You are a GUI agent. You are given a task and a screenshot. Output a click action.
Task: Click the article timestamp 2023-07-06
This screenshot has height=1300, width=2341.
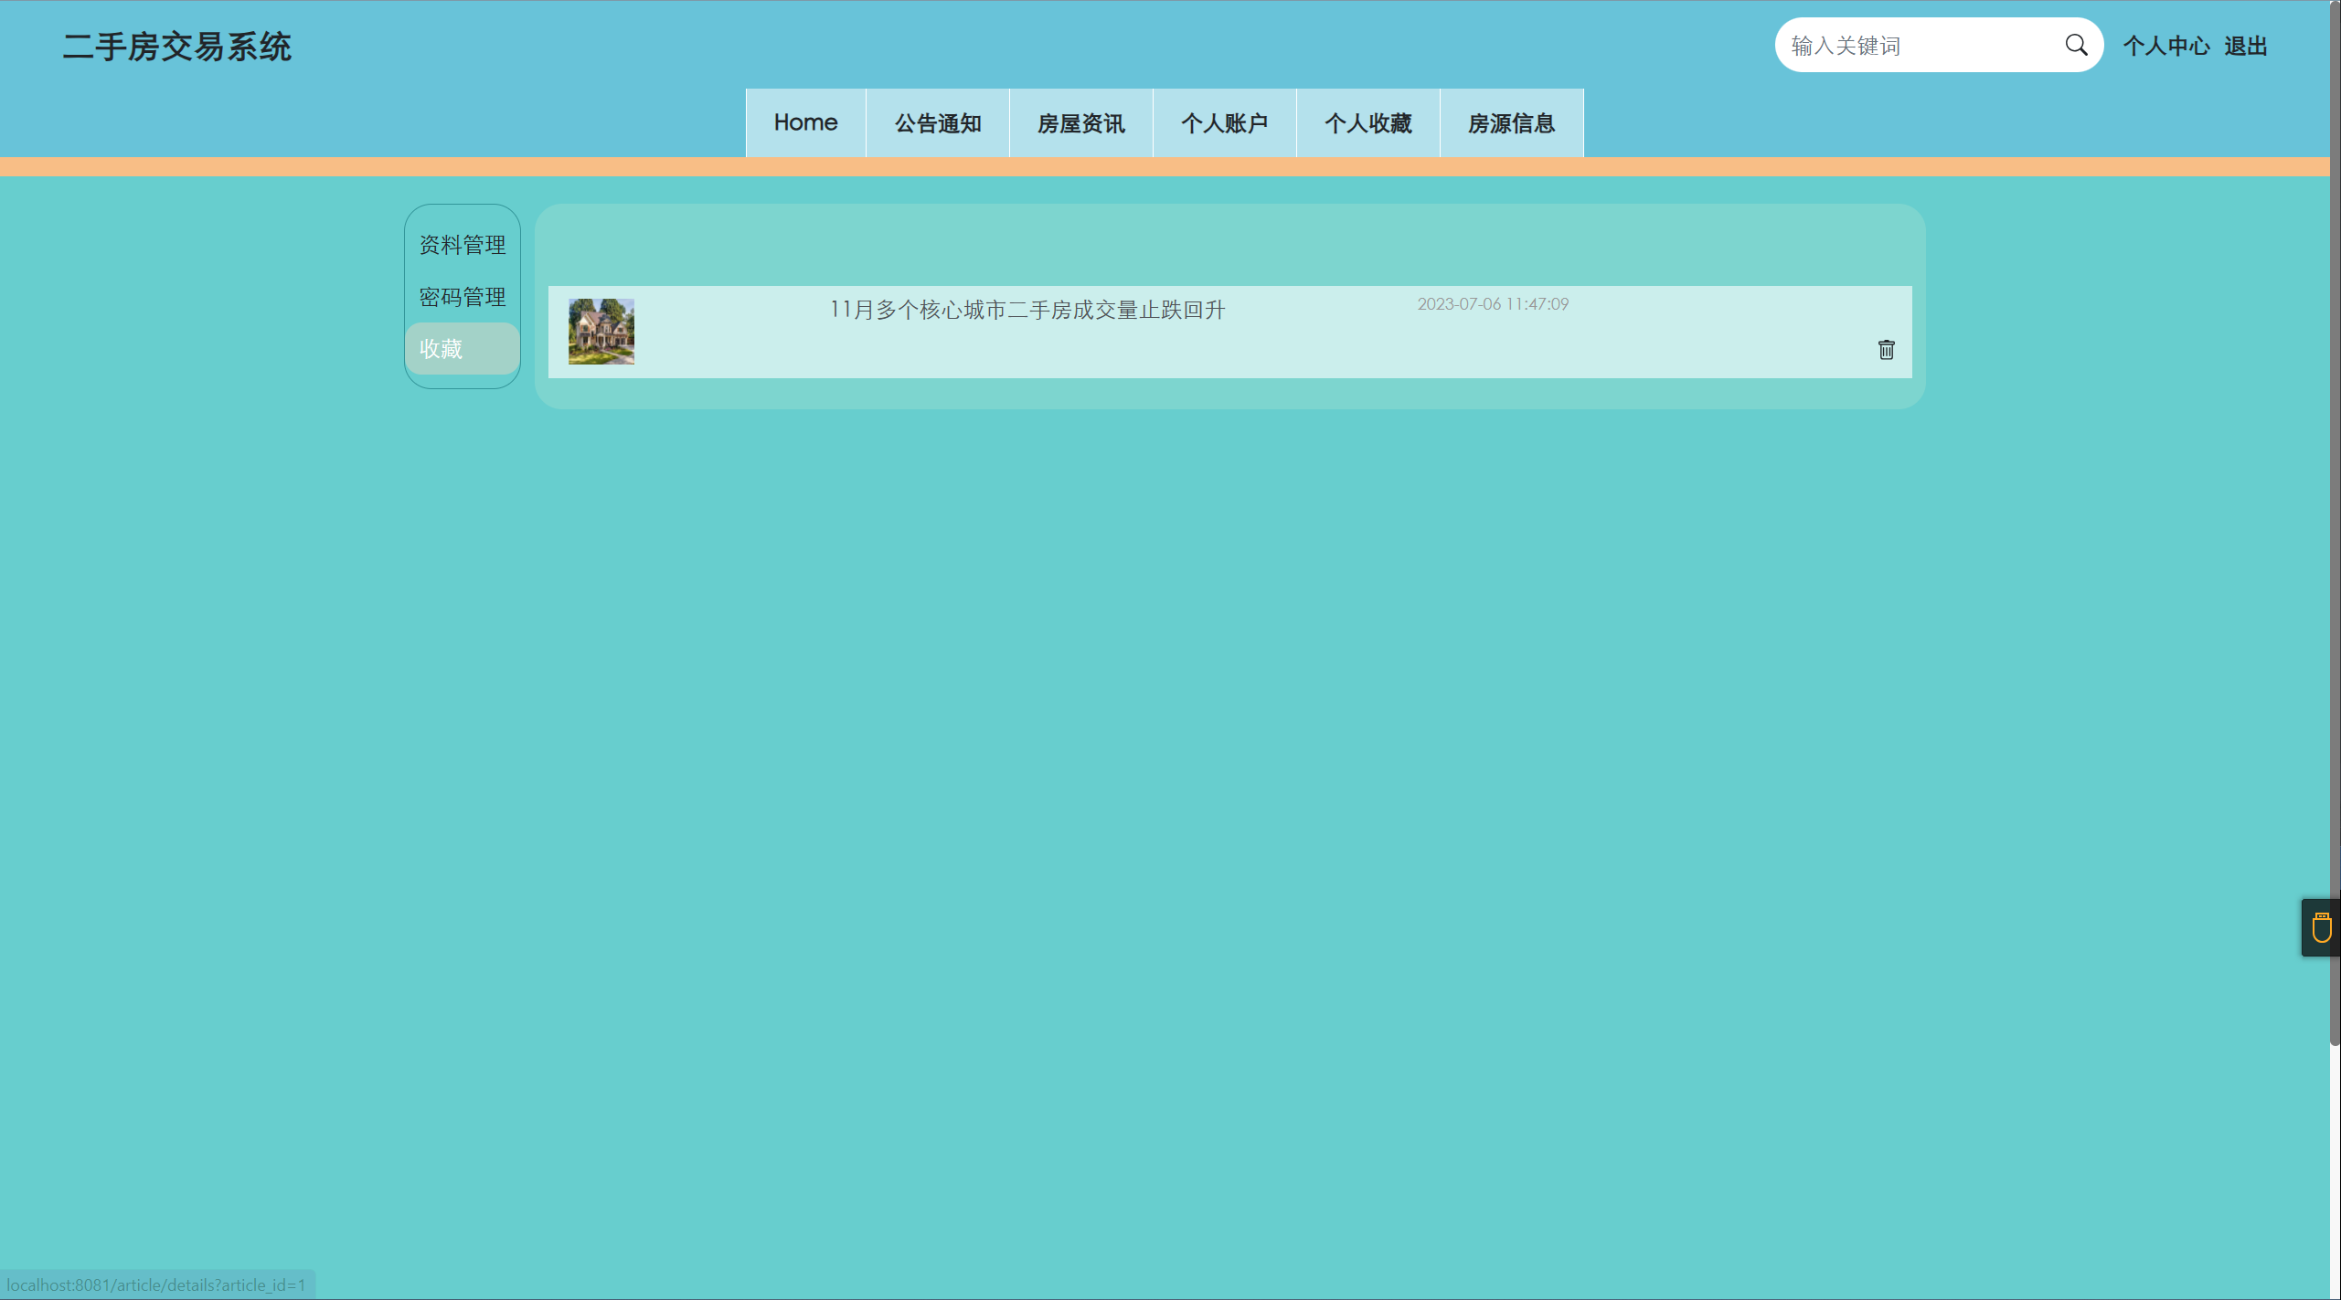coord(1492,303)
